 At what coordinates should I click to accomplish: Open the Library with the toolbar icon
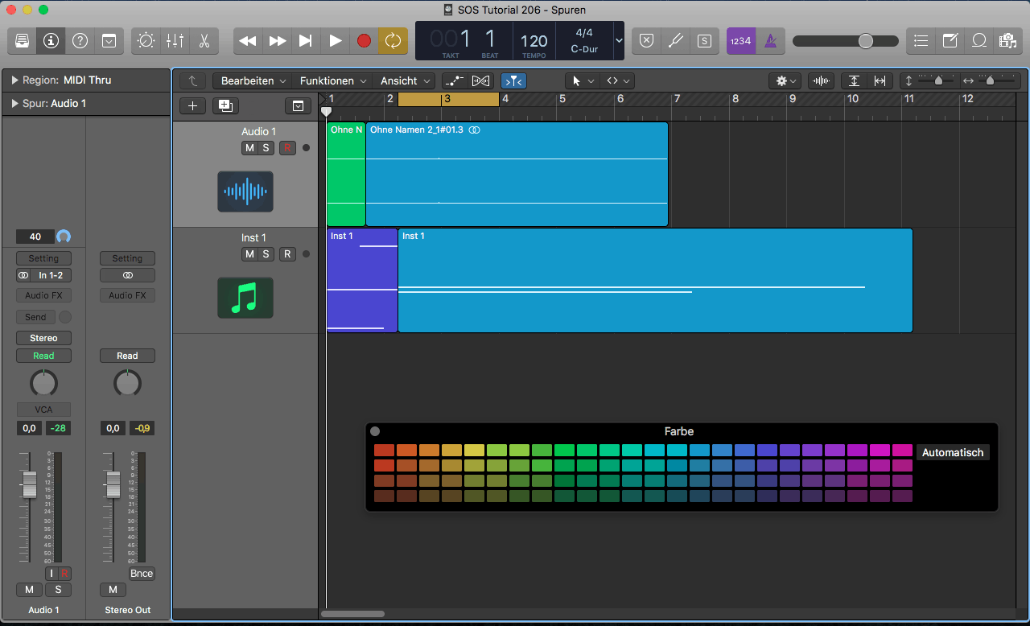pyautogui.click(x=22, y=40)
